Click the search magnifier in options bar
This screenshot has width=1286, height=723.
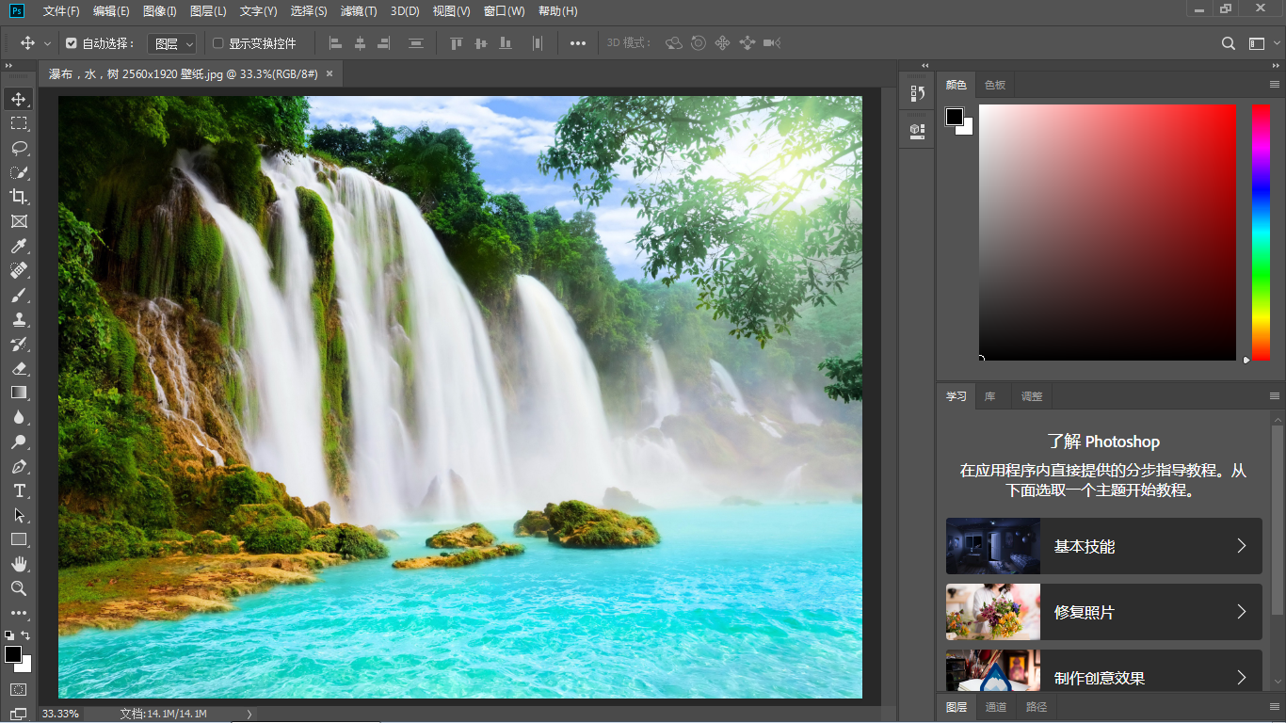(x=1229, y=43)
